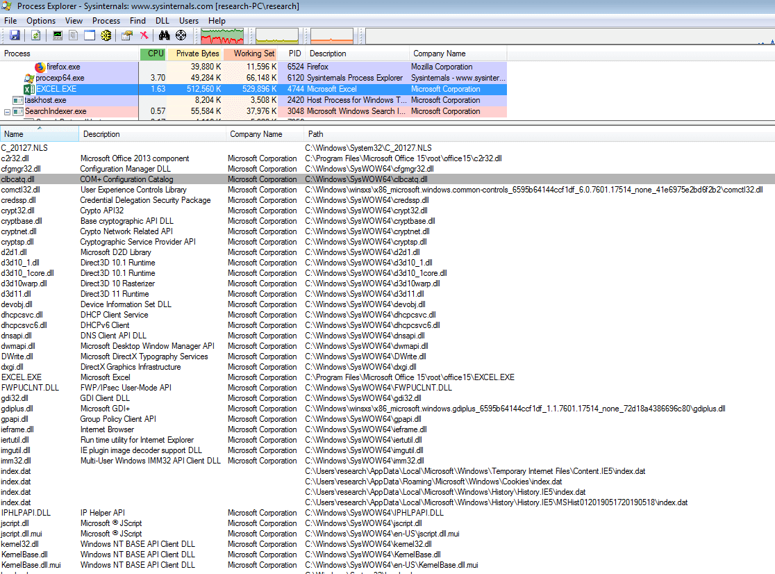Sort by the Process column header
This screenshot has width=775, height=574.
point(69,54)
